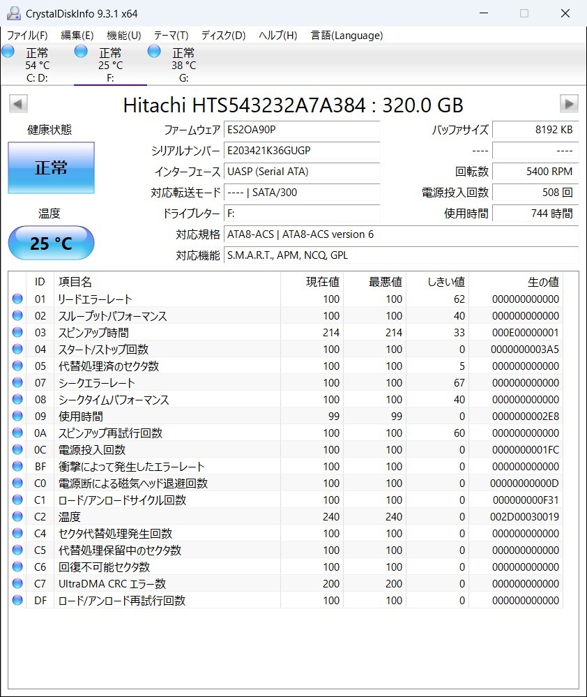Open the 編集(E) menu

click(x=77, y=35)
